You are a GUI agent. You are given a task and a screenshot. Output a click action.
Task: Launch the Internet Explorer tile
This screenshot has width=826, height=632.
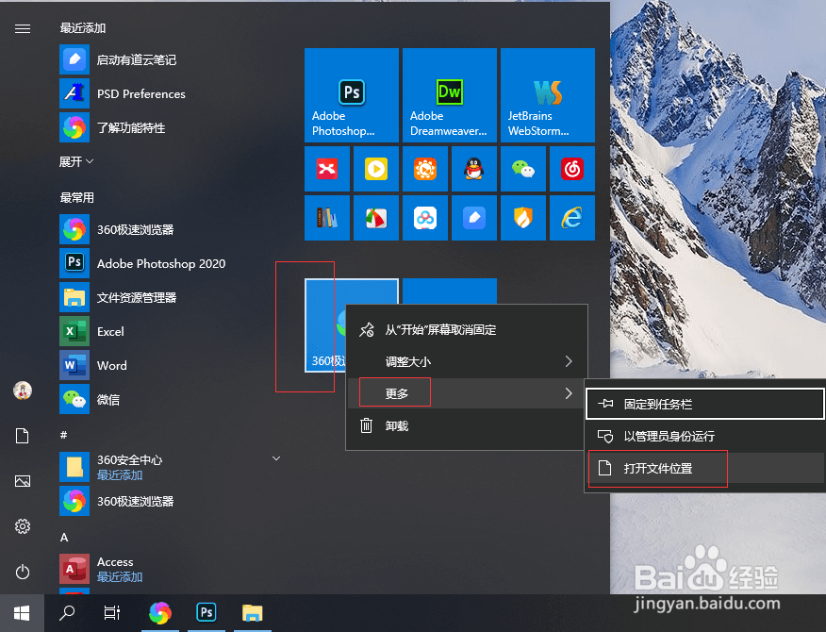coord(572,218)
